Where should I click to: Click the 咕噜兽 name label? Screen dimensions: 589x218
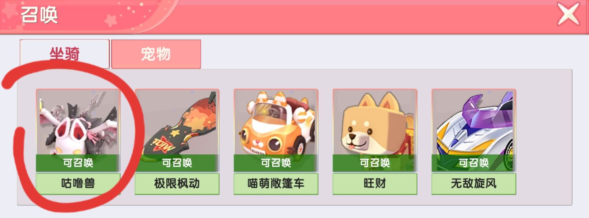click(78, 184)
